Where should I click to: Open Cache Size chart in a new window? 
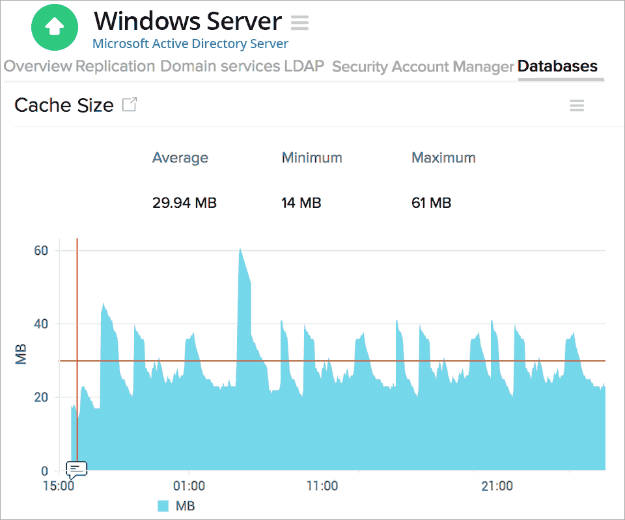(130, 104)
